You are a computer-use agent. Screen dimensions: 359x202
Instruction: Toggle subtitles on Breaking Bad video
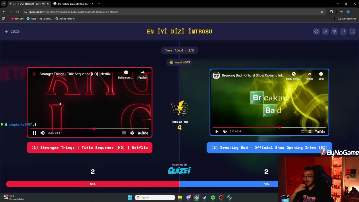(x=302, y=131)
